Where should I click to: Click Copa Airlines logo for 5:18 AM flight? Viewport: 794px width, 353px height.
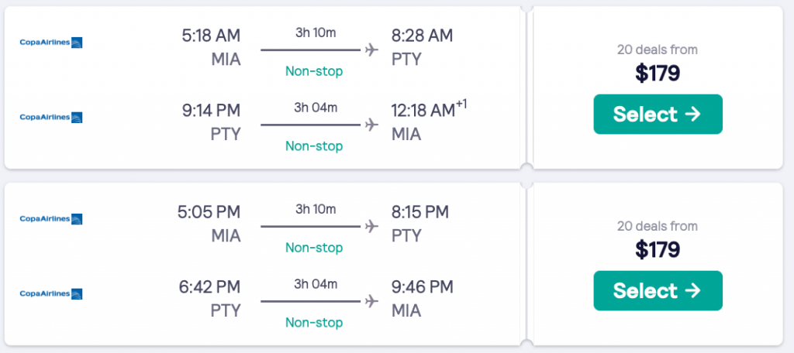tap(51, 42)
